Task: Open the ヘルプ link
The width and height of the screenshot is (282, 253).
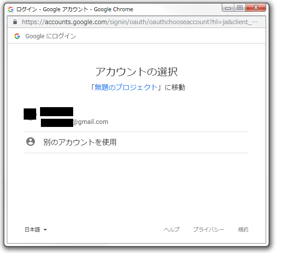Action: pyautogui.click(x=172, y=229)
